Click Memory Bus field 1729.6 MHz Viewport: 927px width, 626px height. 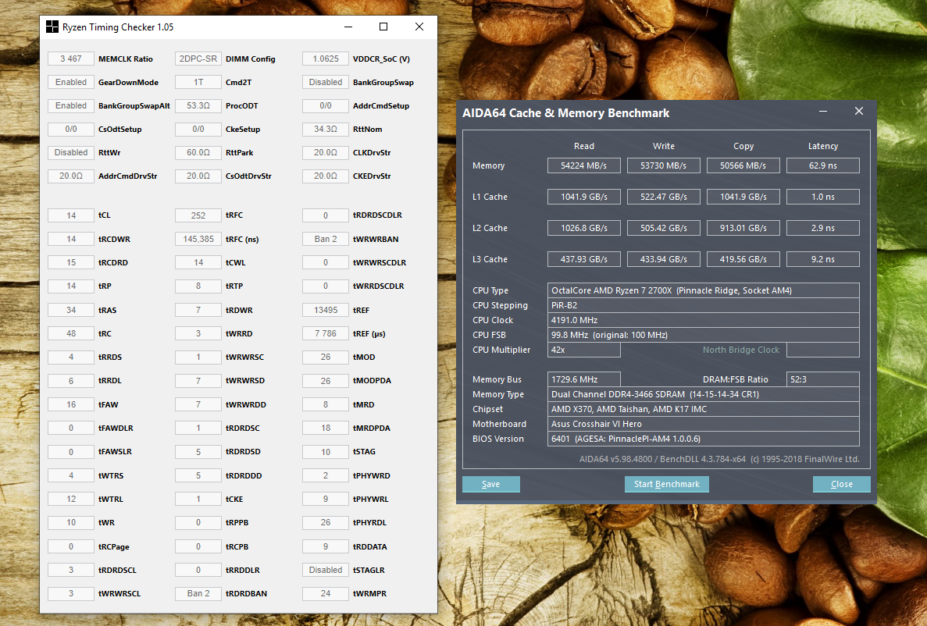pos(583,379)
